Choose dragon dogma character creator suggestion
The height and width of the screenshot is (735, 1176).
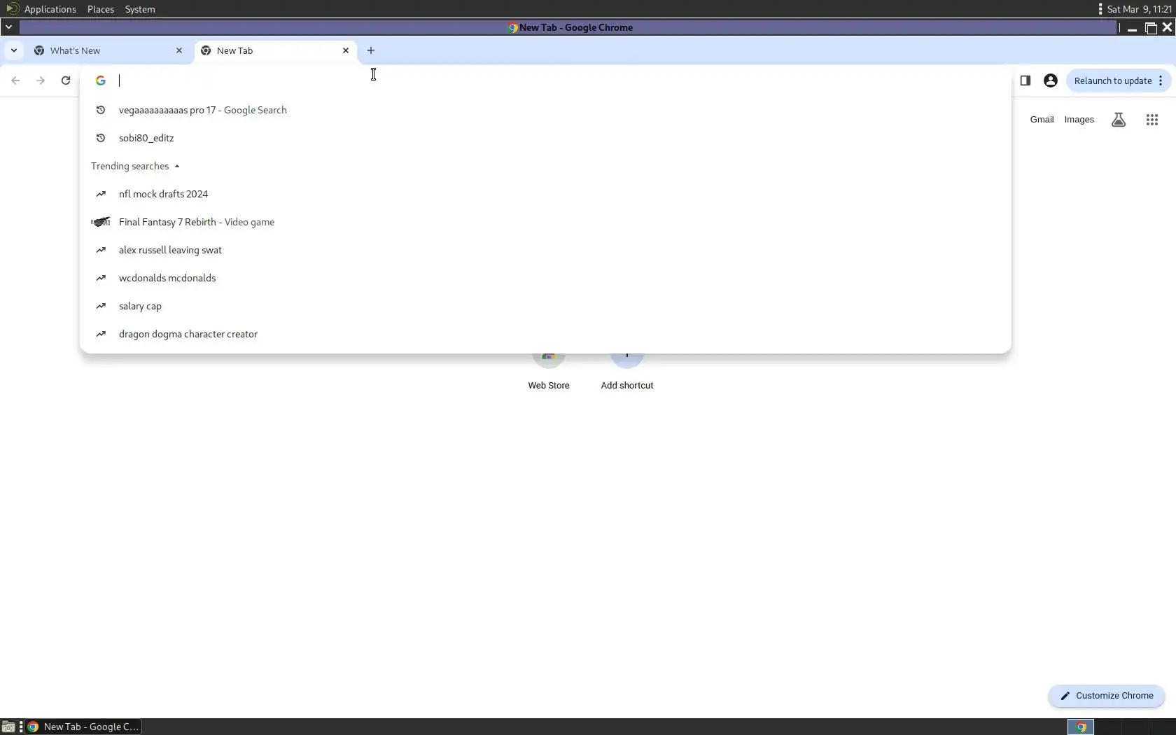(x=545, y=334)
